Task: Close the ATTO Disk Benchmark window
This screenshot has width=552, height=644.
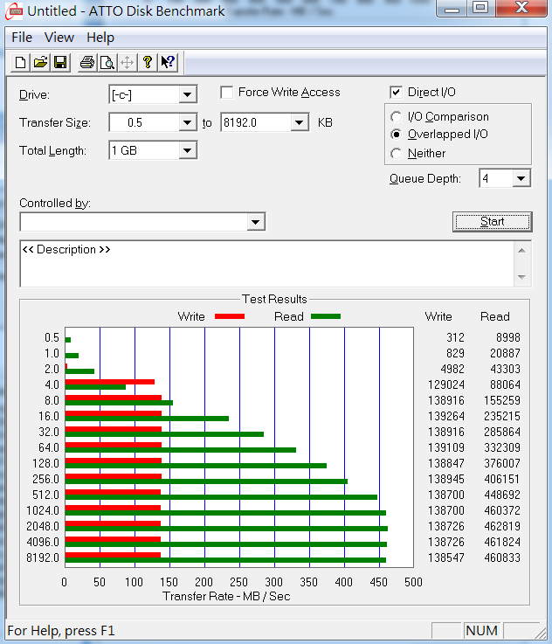Action: pyautogui.click(x=521, y=8)
